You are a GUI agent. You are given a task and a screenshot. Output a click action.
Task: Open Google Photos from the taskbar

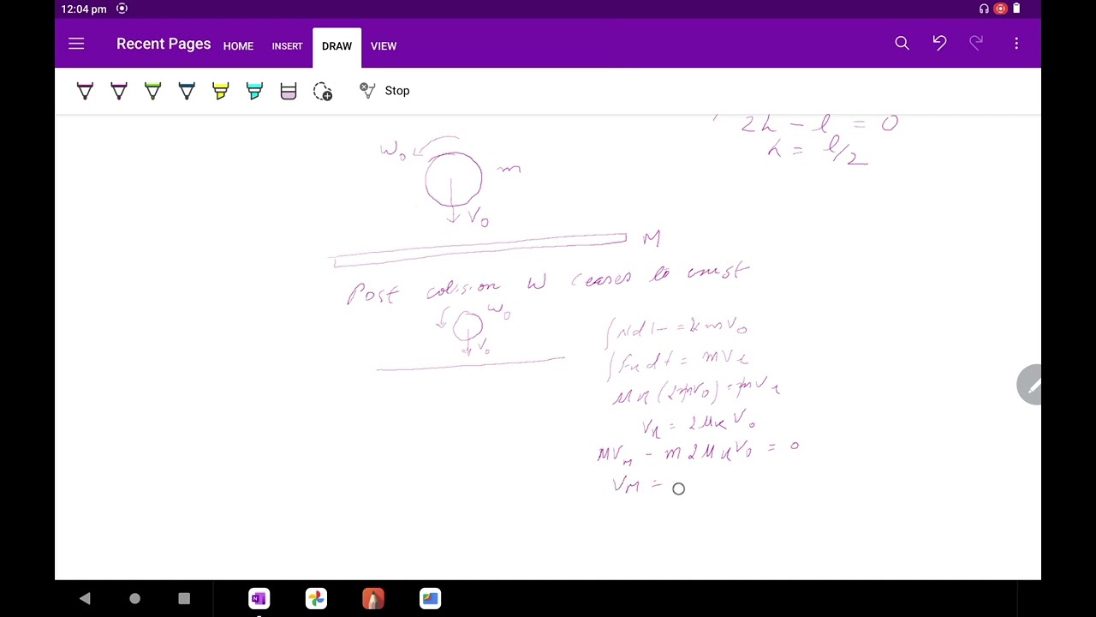pos(316,598)
